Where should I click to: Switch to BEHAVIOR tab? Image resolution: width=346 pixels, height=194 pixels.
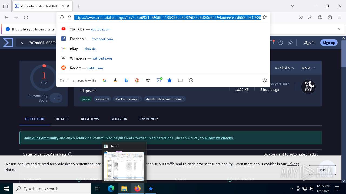pyautogui.click(x=119, y=119)
